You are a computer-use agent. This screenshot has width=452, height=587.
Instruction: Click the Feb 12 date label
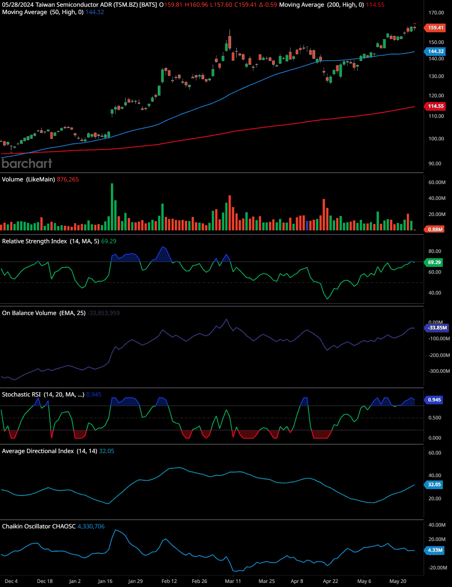click(169, 581)
